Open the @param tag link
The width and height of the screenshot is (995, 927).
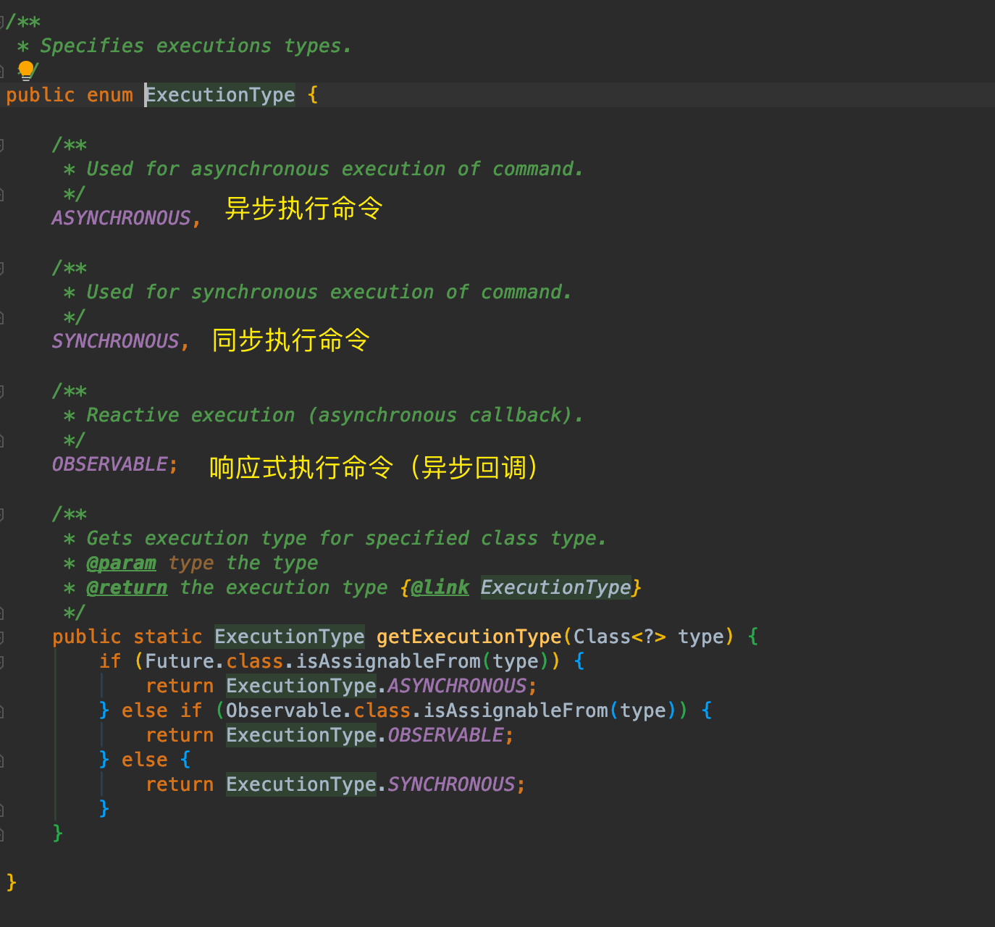122,563
